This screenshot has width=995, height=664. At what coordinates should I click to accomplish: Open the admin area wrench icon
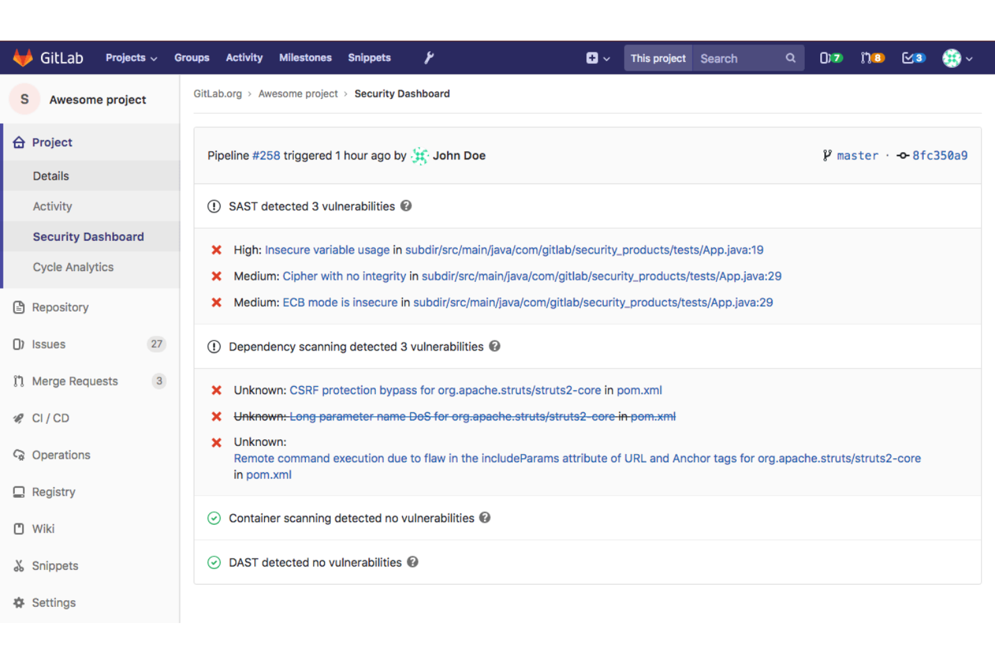[x=429, y=58]
